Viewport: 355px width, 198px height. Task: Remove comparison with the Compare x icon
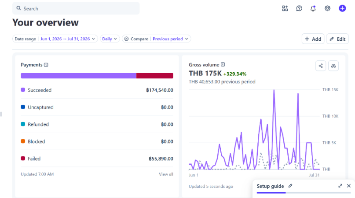pos(126,39)
